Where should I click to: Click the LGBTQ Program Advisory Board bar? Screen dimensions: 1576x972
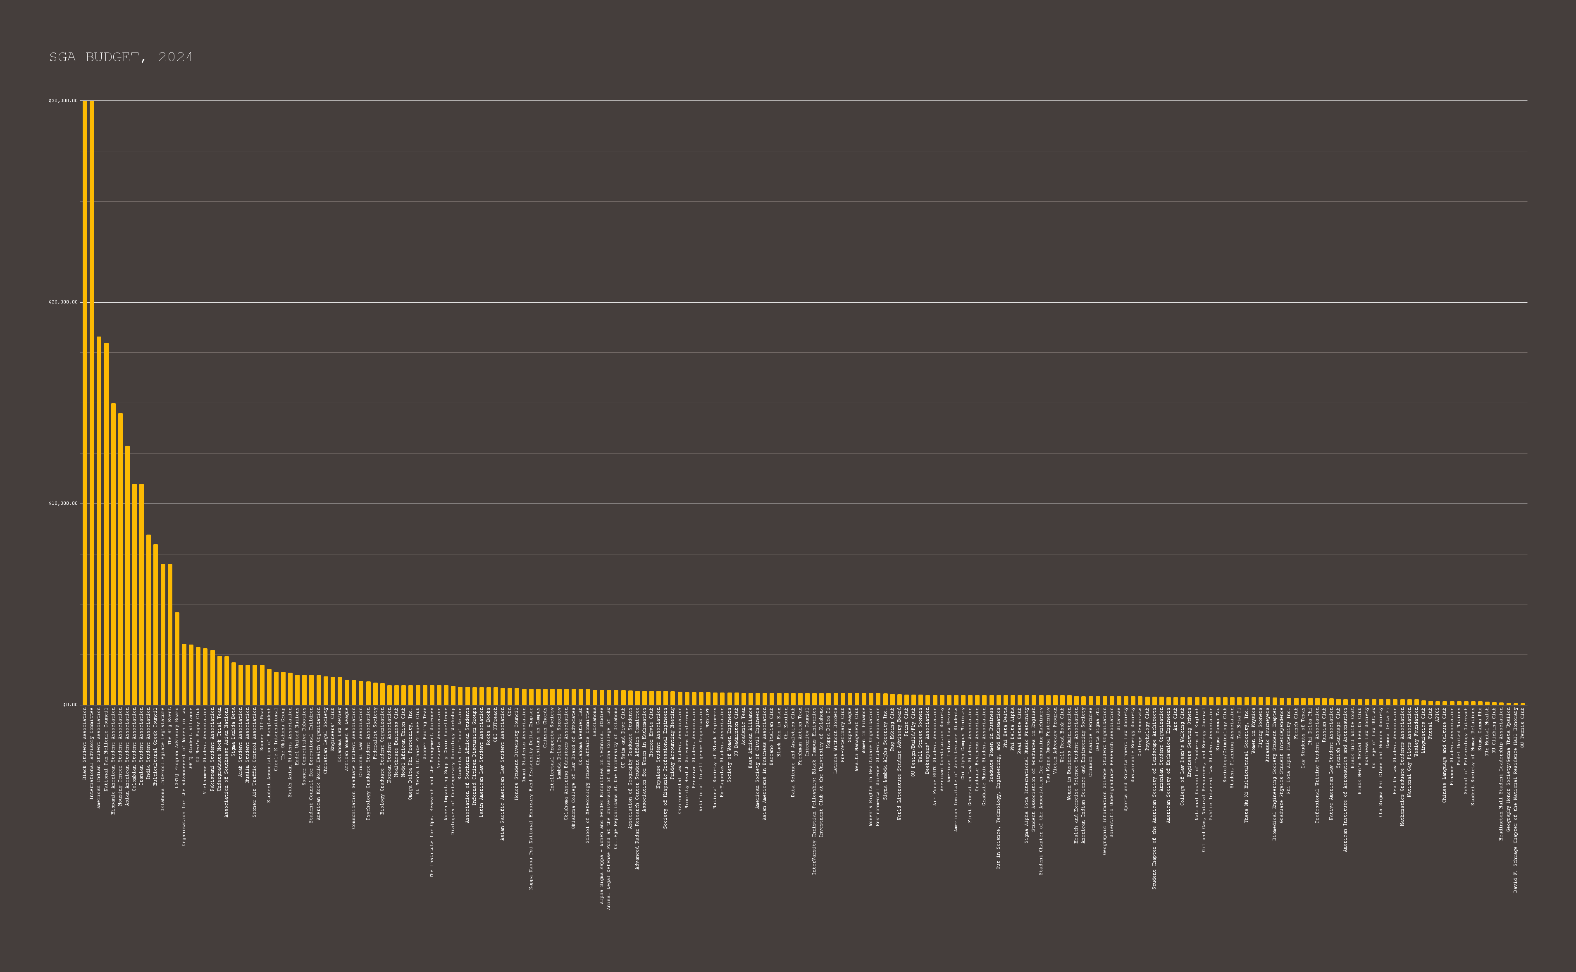176,658
